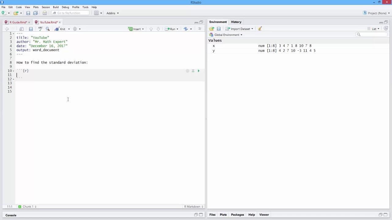The image size is (392, 220).
Task: Open the List view dropdown in Environment
Action: 374,29
